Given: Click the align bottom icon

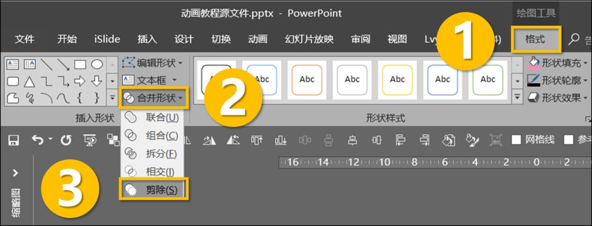Looking at the screenshot, I should point(281,140).
